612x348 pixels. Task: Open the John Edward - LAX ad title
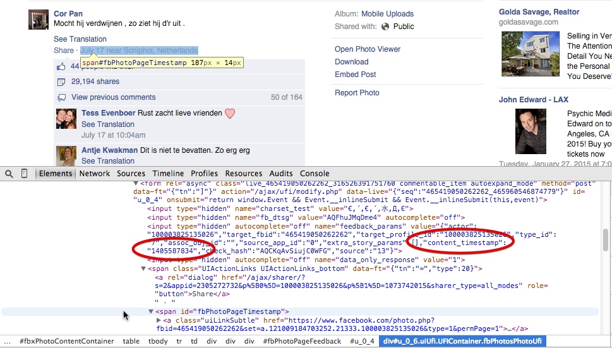tap(534, 100)
